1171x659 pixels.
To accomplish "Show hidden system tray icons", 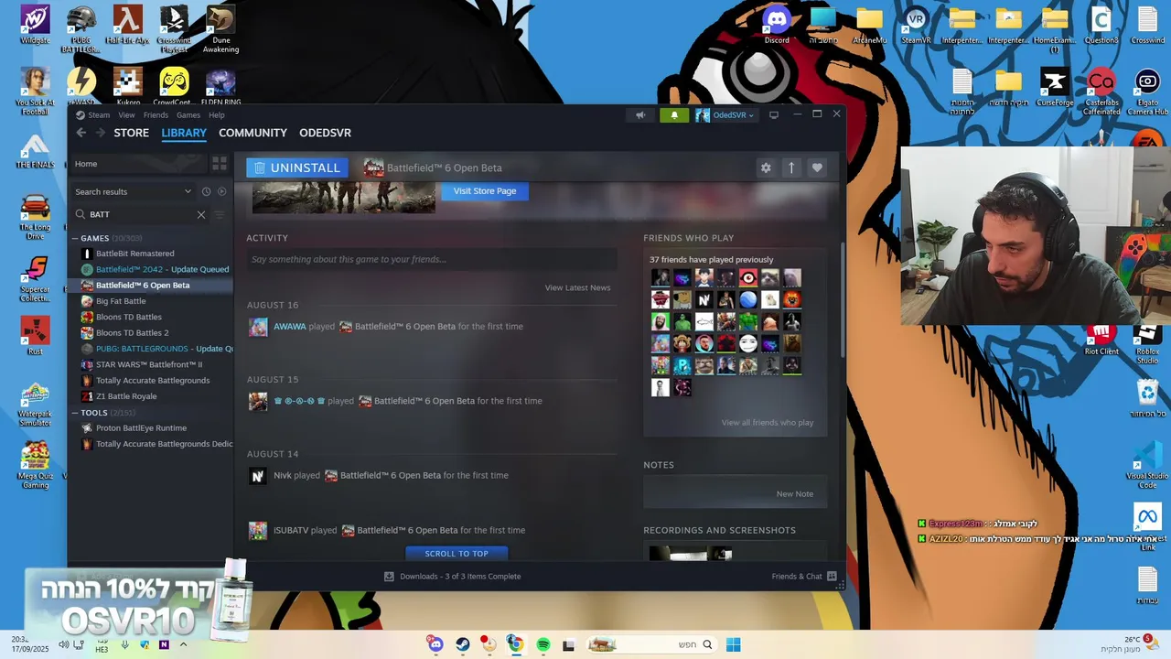I will click(183, 644).
